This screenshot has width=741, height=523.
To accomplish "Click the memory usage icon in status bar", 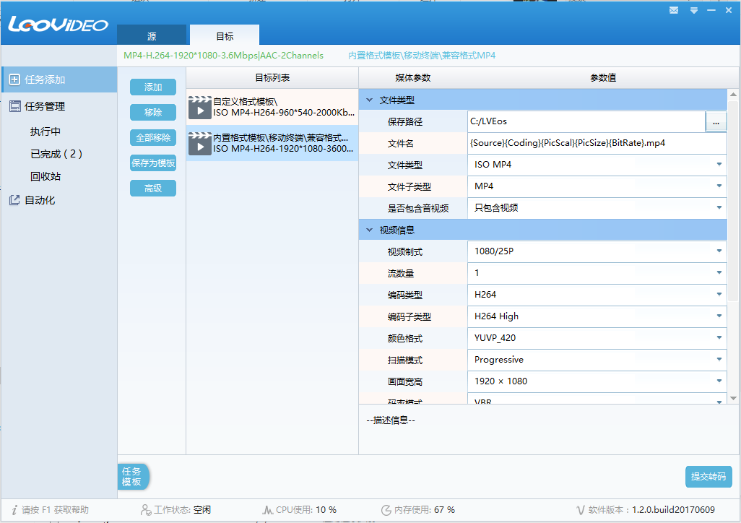I will [x=386, y=510].
